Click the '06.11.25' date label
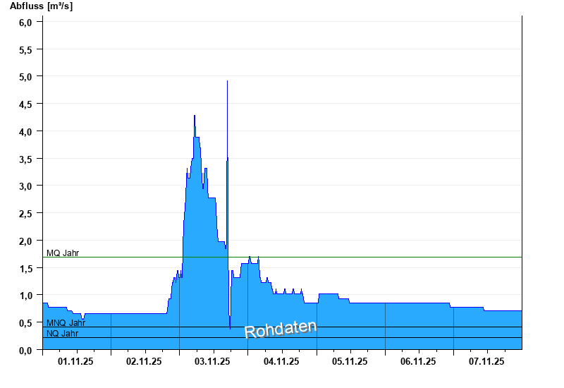 pyautogui.click(x=418, y=361)
